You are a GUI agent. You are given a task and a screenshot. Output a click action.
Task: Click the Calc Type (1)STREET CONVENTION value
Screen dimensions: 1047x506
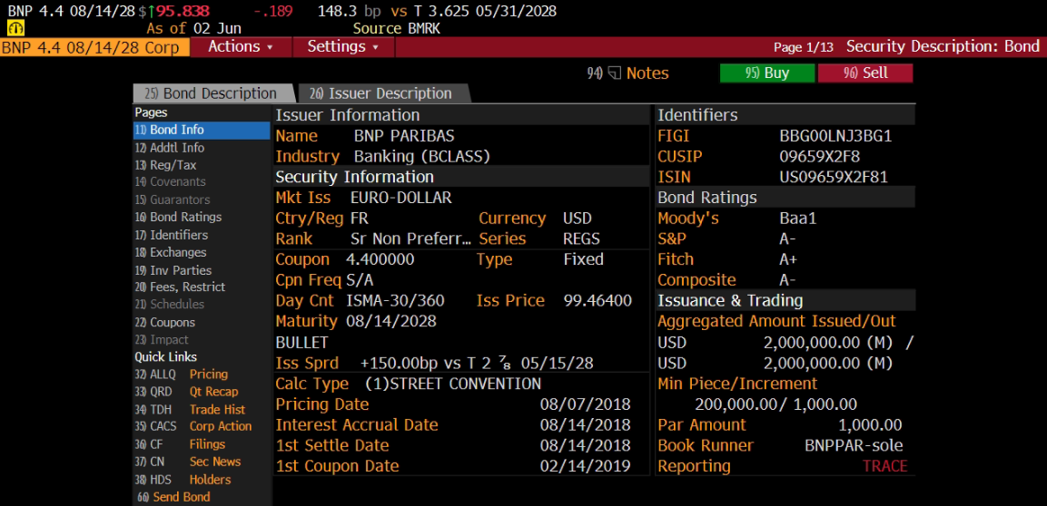pos(453,384)
